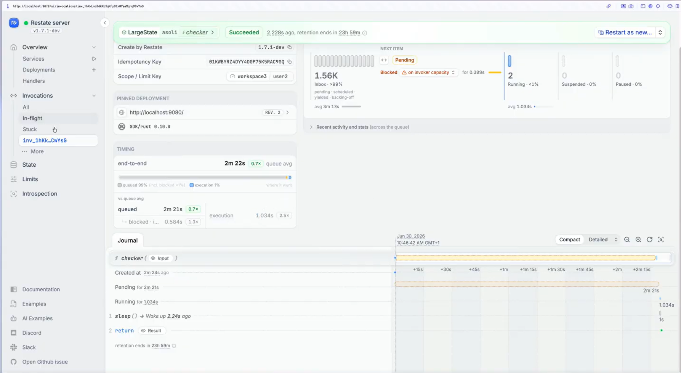This screenshot has height=373, width=681.
Task: Click the Examples file icon
Action: [14, 304]
